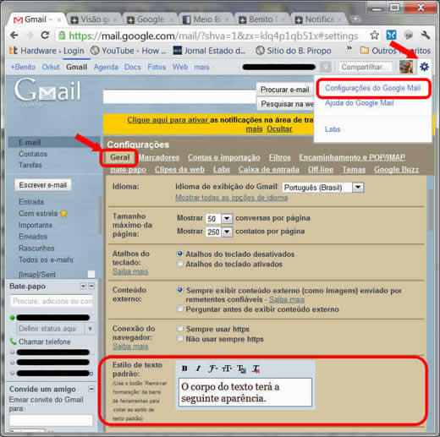
Task: Open the Português (Brasil) language dropdown
Action: (323, 188)
